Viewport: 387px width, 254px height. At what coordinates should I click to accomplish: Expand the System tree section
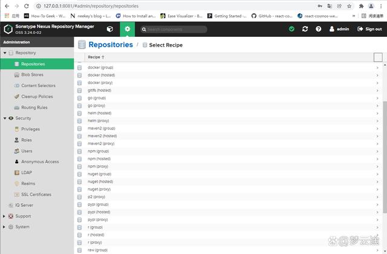point(4,227)
